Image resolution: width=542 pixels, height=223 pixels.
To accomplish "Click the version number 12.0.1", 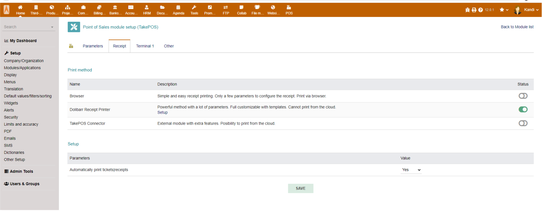I will [x=489, y=10].
